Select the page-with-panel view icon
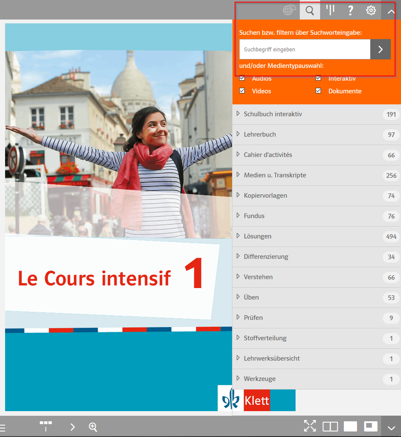This screenshot has height=437, width=401. pyautogui.click(x=371, y=426)
